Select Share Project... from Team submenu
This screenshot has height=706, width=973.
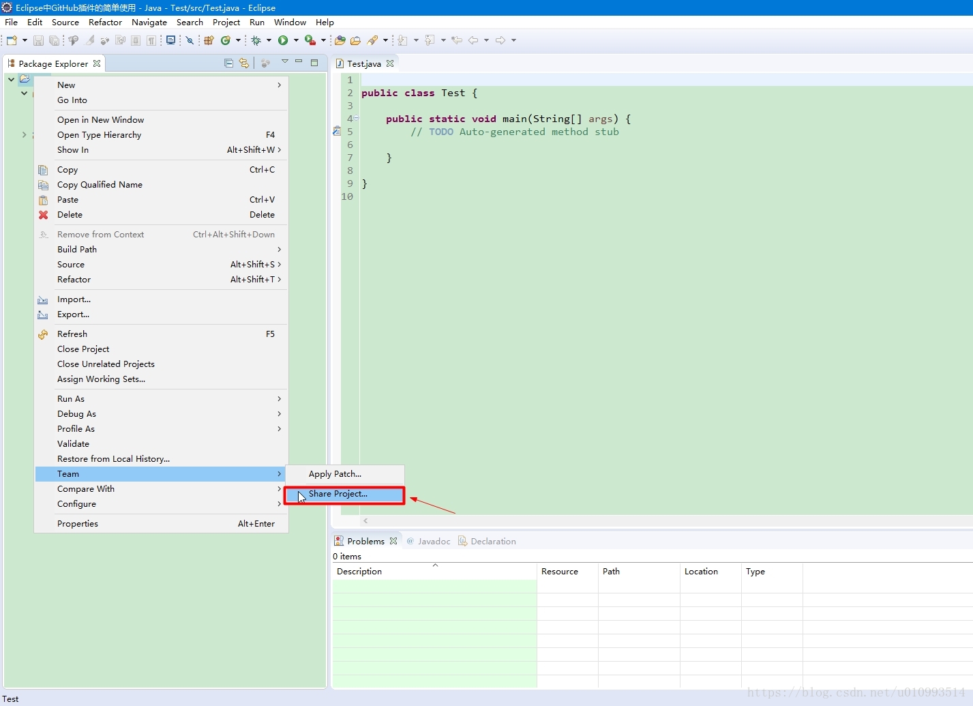point(344,495)
